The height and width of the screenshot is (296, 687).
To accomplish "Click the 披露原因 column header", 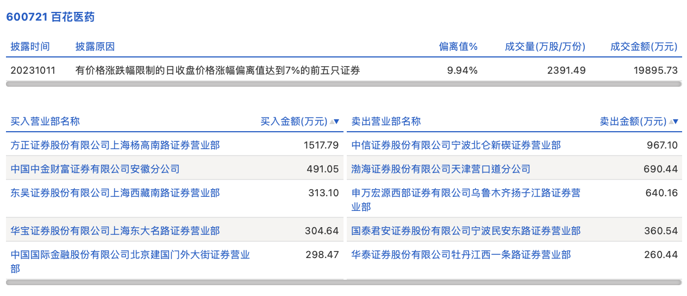I will tap(95, 47).
